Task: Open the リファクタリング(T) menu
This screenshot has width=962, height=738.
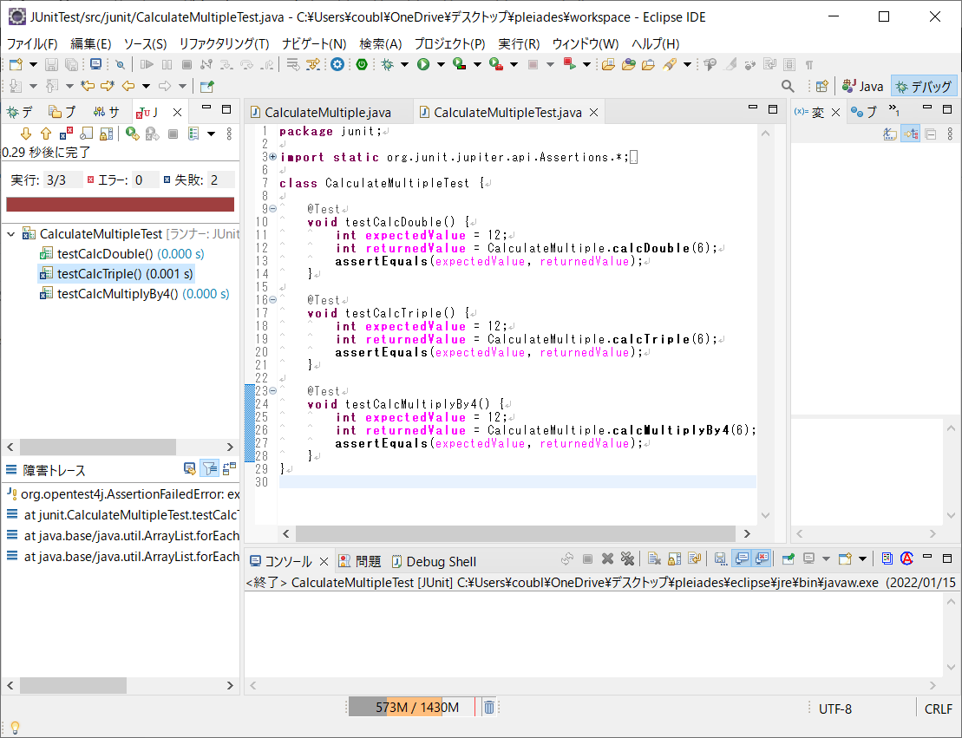Action: 224,43
